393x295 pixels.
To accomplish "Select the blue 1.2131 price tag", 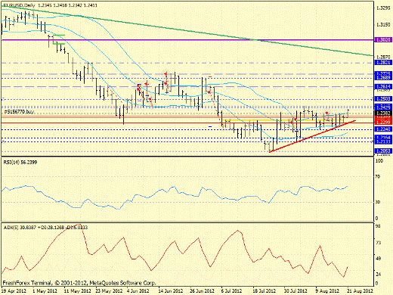I will [383, 141].
